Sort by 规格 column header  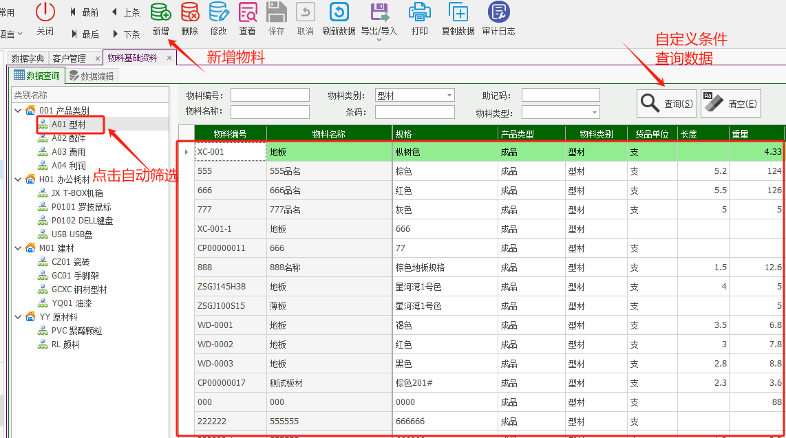[445, 133]
